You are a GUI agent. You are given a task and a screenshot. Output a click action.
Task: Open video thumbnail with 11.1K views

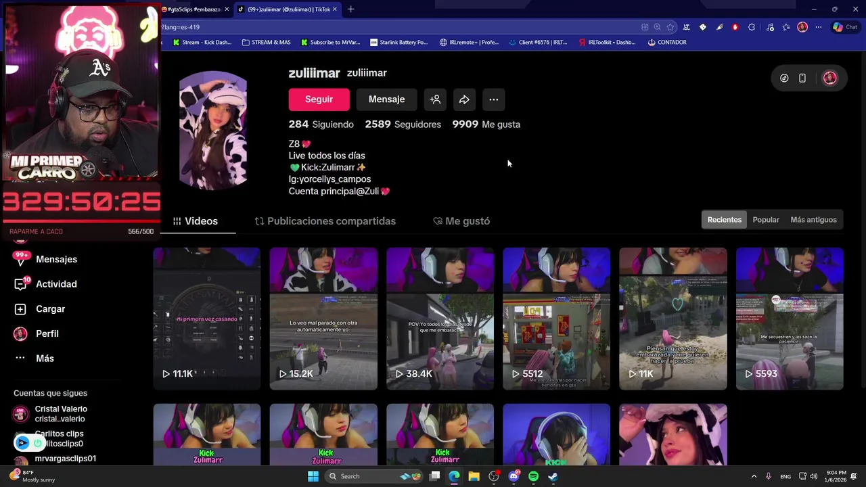207,319
